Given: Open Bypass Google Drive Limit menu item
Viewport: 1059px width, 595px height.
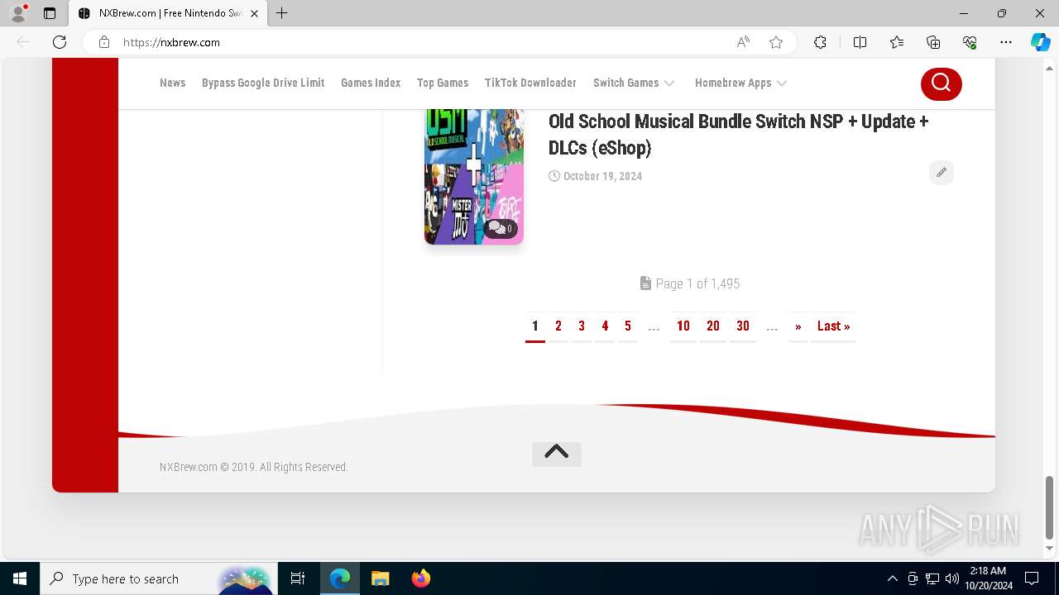Looking at the screenshot, I should (x=263, y=83).
